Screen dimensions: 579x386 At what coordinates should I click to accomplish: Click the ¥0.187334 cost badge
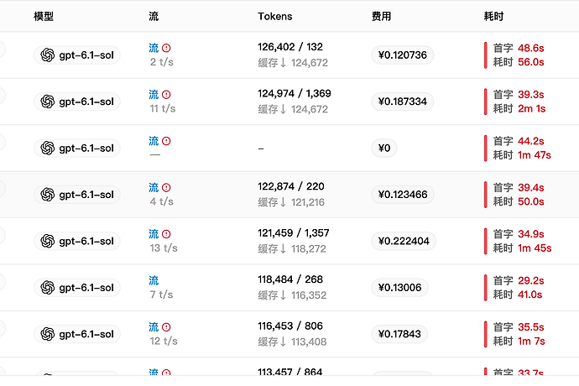(403, 102)
